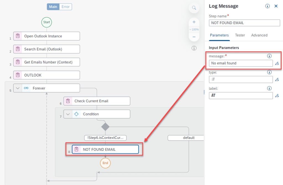Open expression editor for label field

pos(277,96)
